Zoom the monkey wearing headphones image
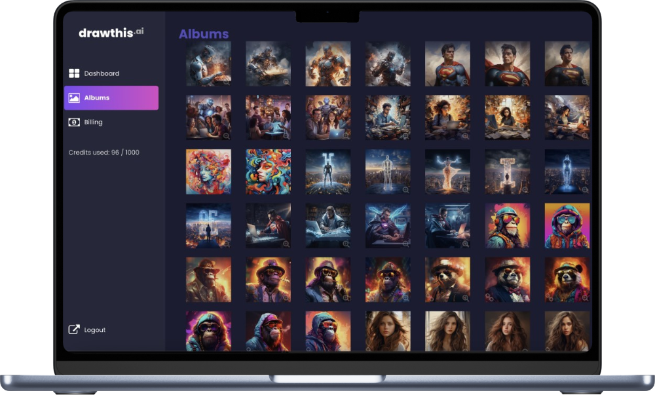655x395 pixels. [525, 244]
